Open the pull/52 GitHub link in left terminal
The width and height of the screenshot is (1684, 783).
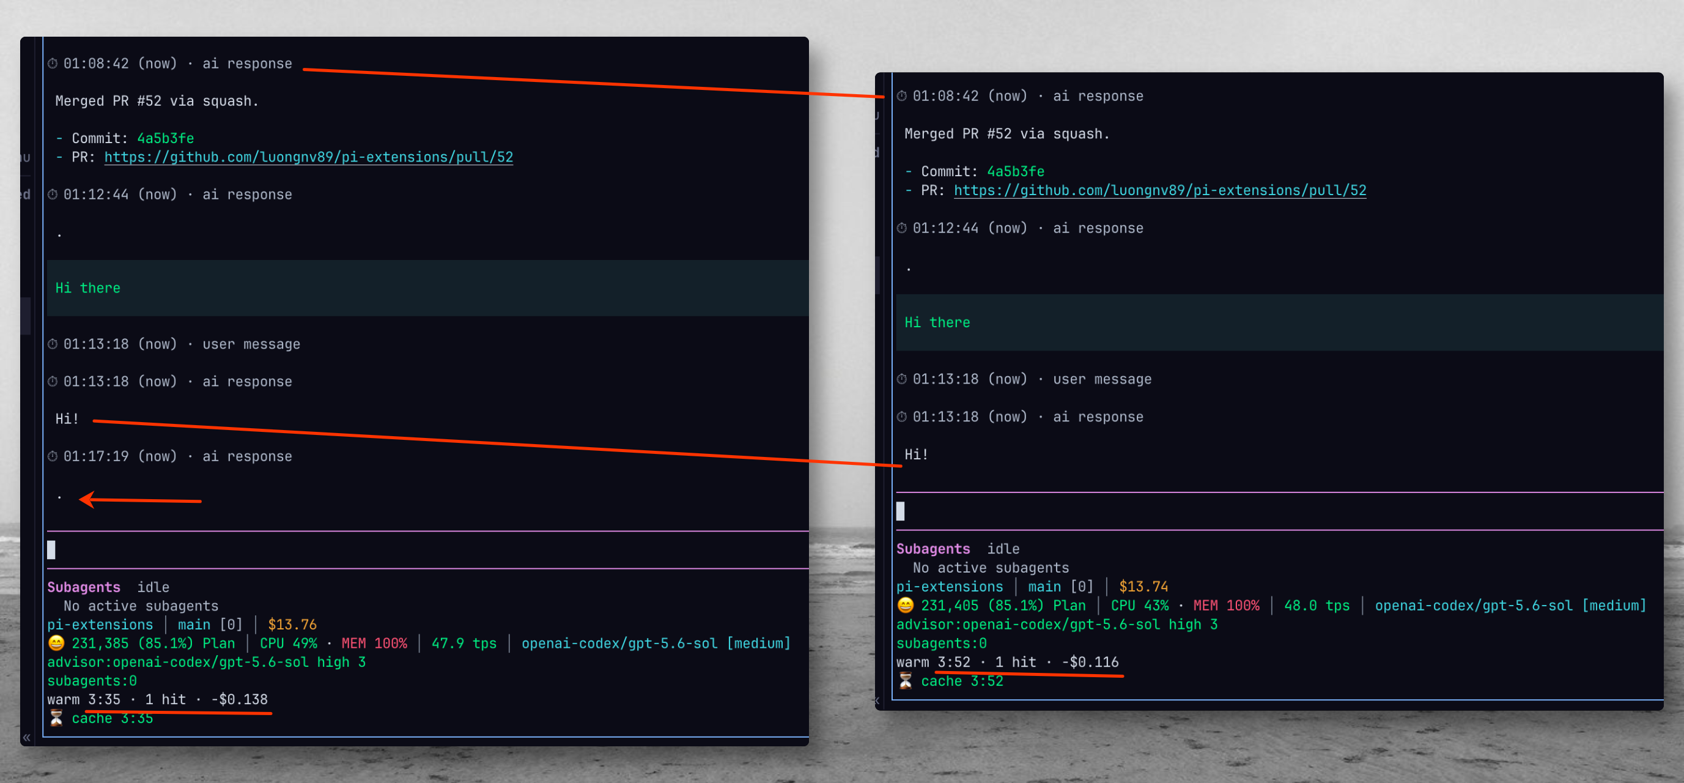[309, 157]
